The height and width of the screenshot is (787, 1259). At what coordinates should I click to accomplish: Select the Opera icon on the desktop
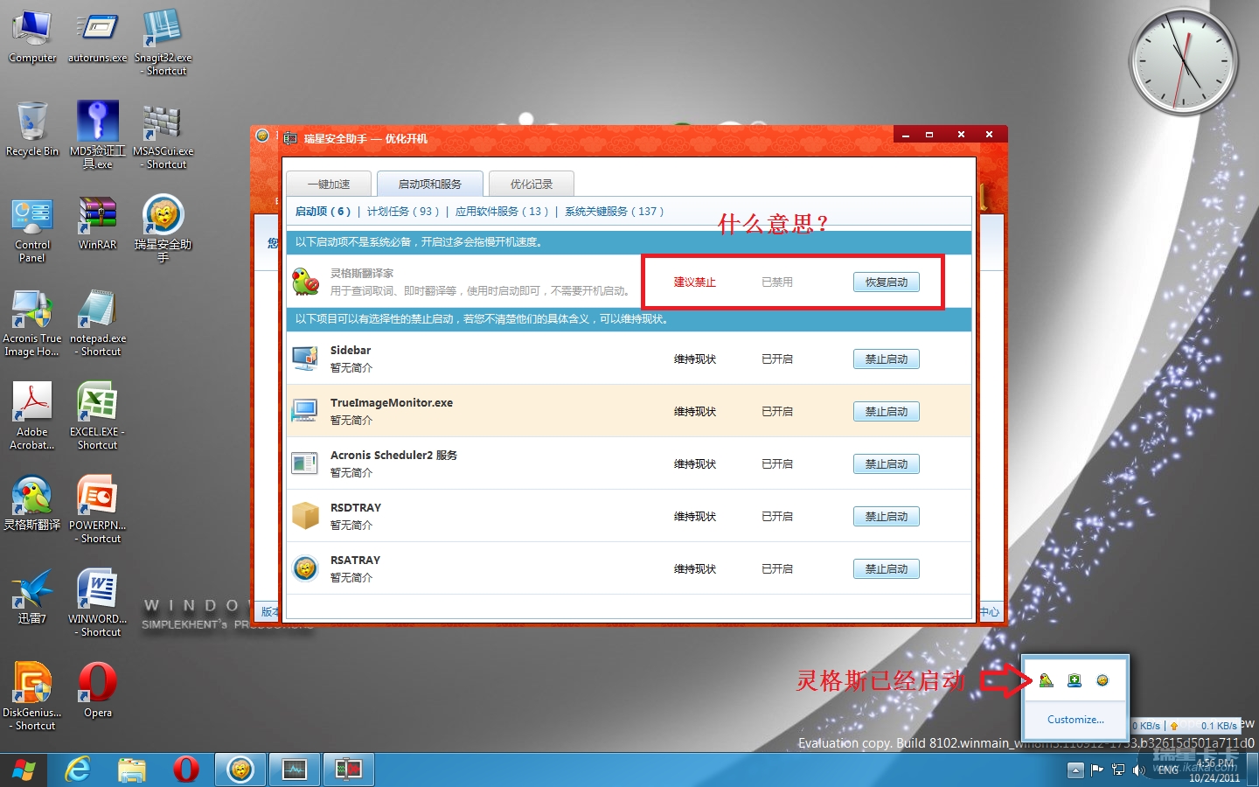97,692
